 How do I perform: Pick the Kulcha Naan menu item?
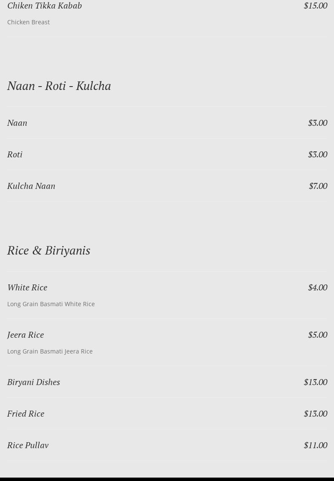tap(31, 186)
